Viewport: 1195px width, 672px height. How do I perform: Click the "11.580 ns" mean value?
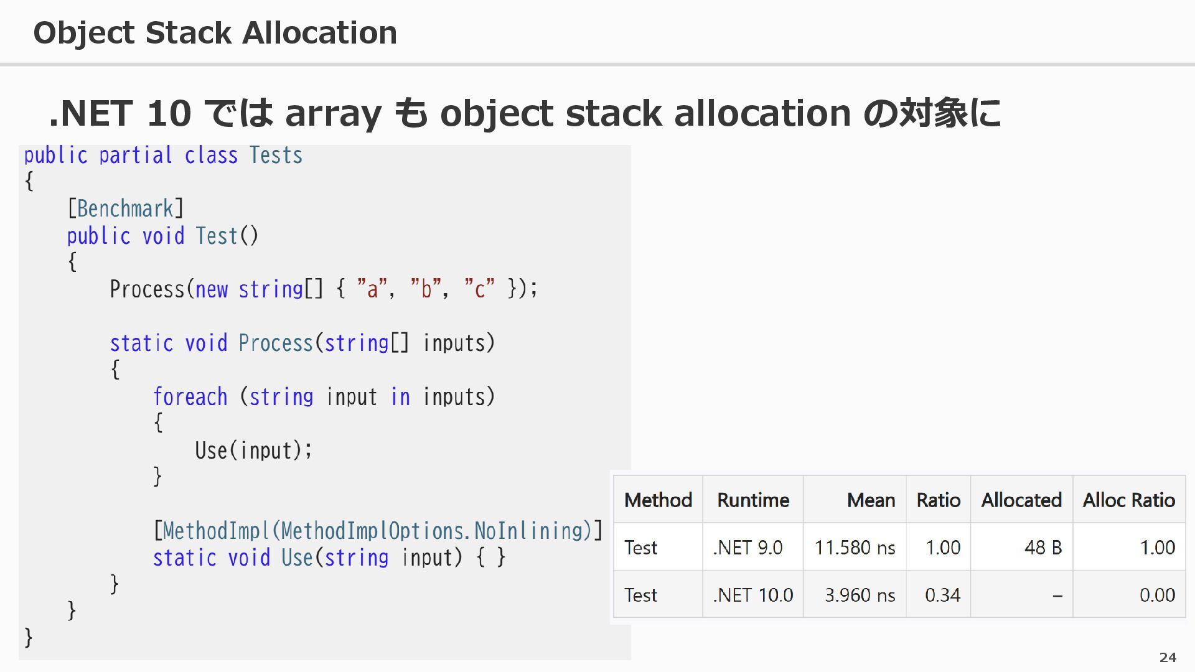click(855, 548)
